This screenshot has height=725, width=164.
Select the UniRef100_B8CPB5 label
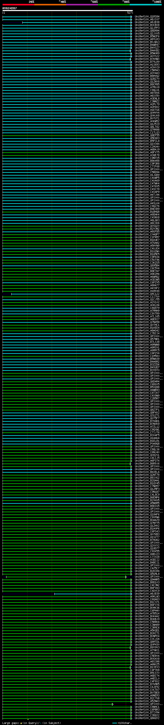147,84
